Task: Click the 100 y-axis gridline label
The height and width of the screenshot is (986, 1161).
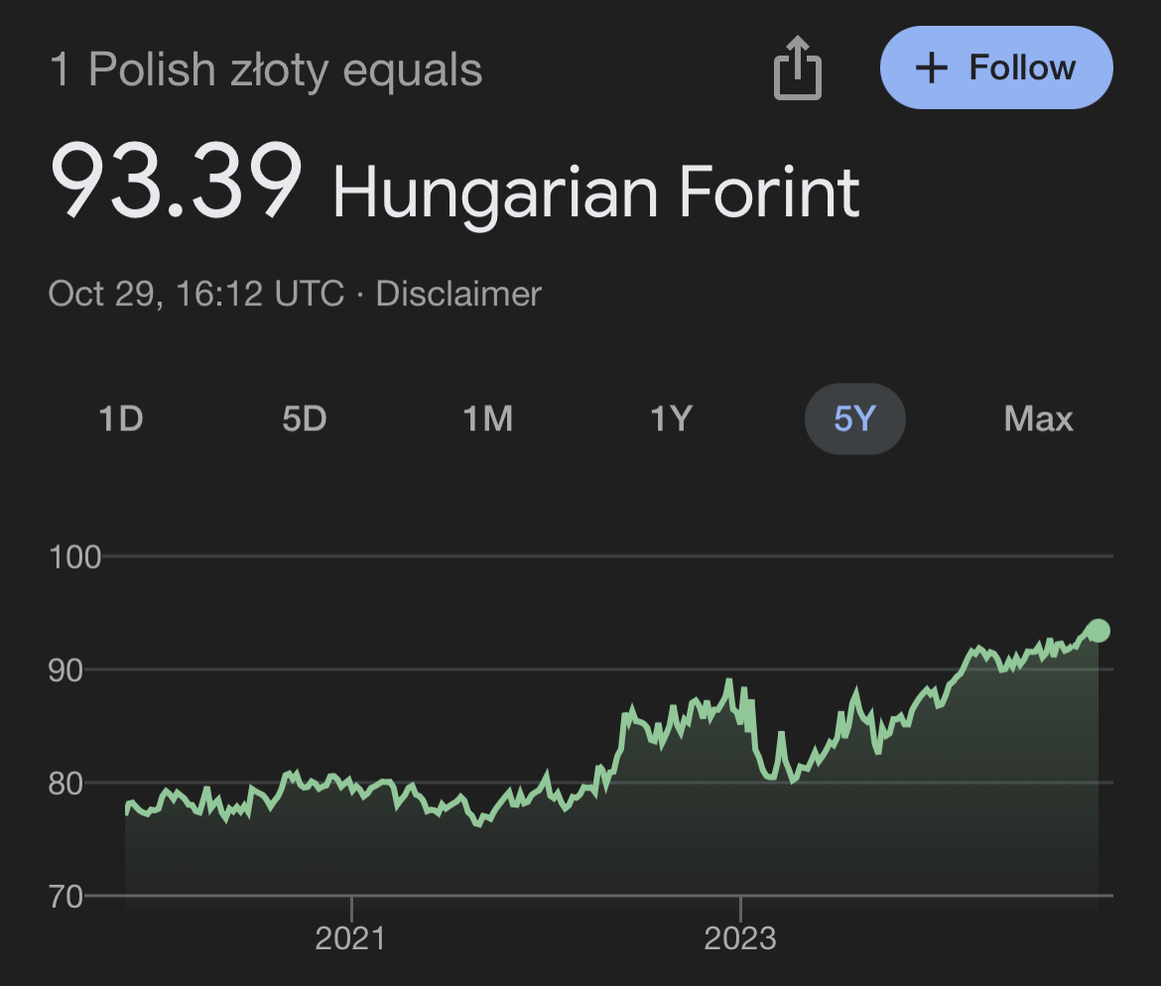Action: point(74,557)
